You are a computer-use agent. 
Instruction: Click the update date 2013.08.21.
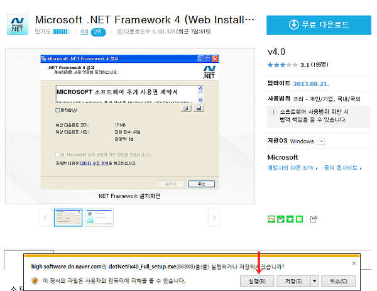pos(311,84)
